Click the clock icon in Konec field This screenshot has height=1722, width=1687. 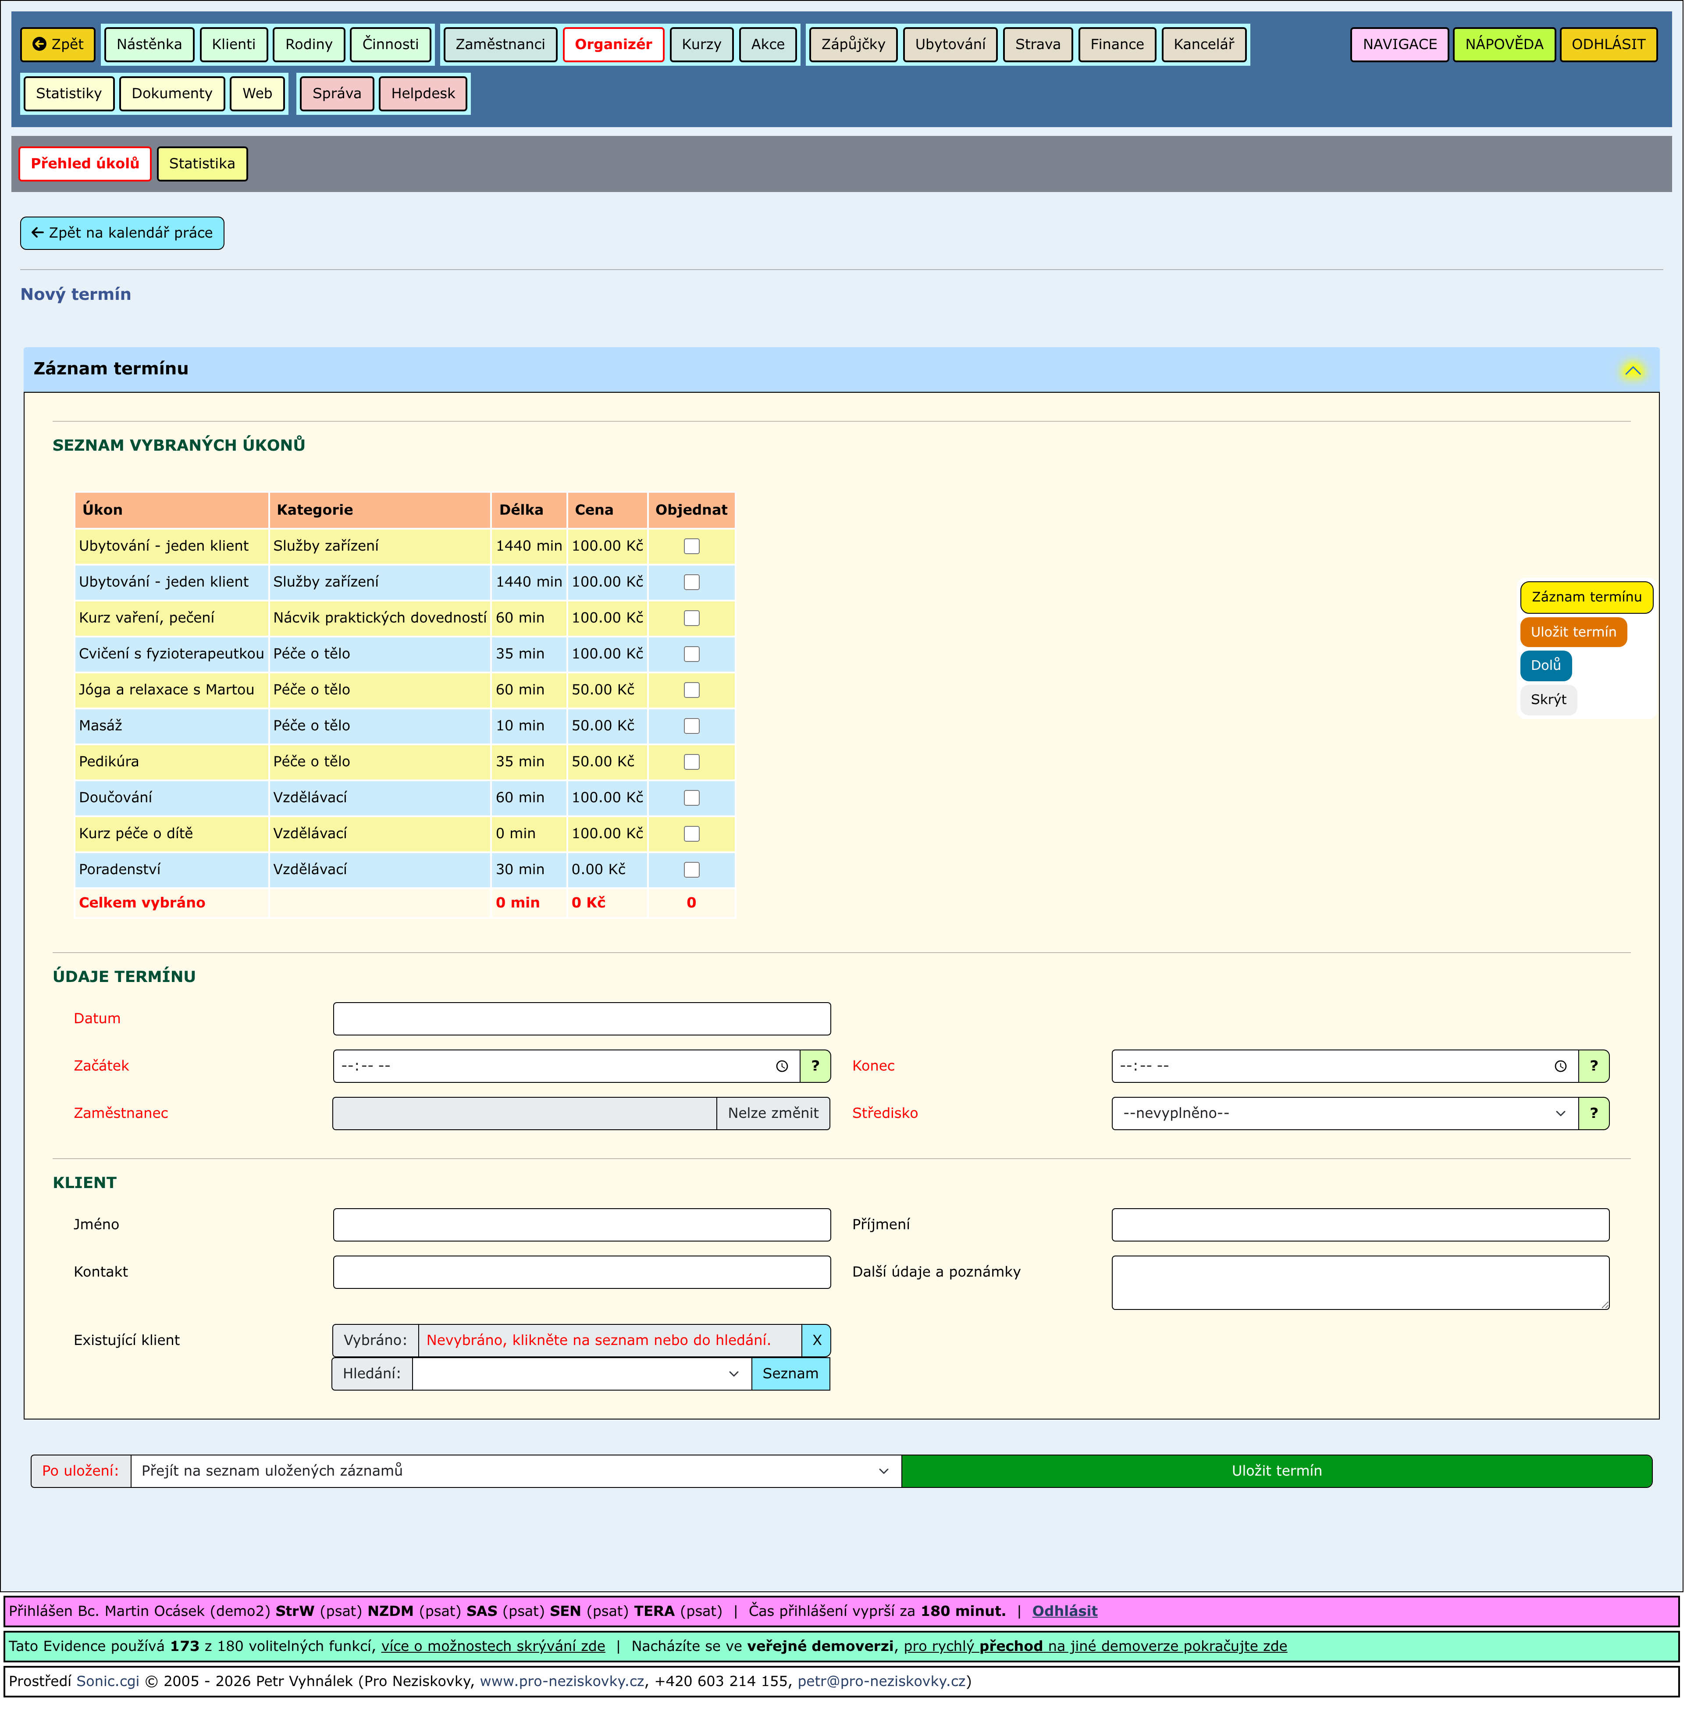pos(1560,1067)
